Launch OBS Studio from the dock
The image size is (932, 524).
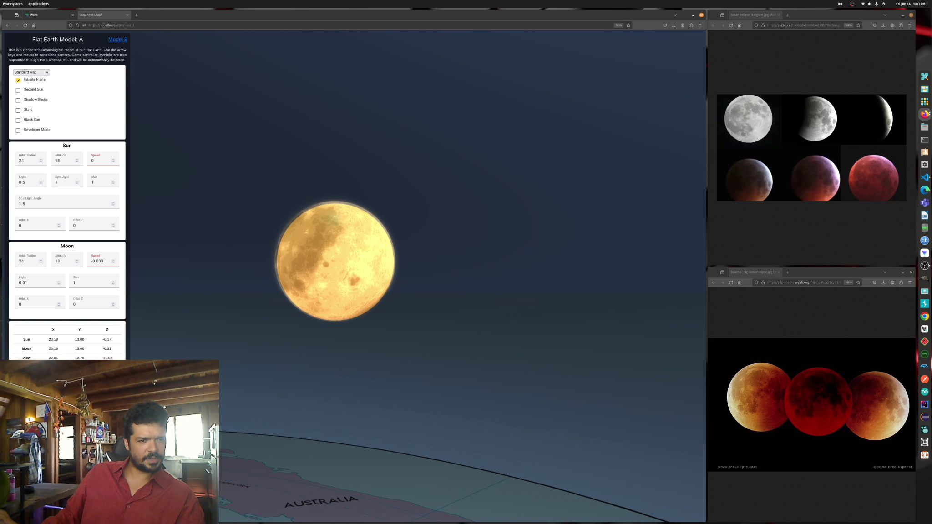[x=925, y=266]
